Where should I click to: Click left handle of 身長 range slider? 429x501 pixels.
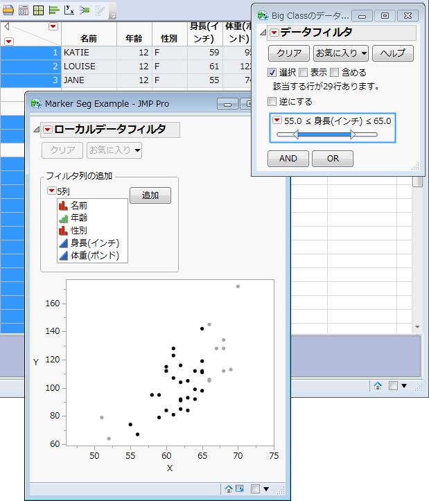click(296, 134)
